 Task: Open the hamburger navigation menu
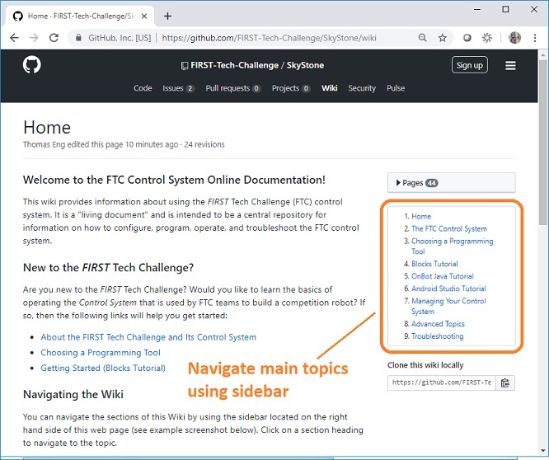tap(510, 66)
